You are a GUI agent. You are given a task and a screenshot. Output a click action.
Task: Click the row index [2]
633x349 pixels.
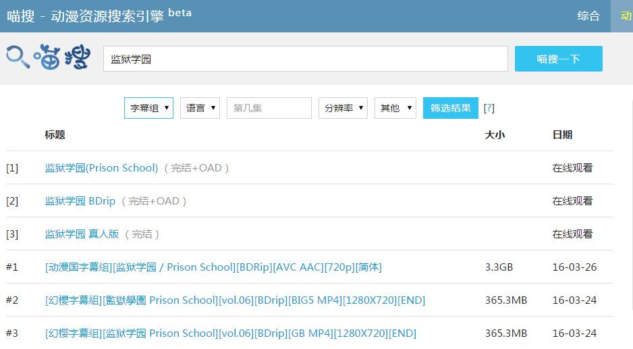point(12,200)
